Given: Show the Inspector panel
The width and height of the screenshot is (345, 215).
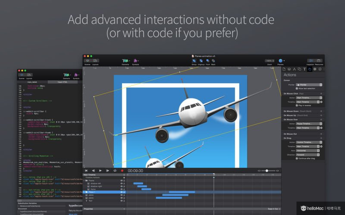Looking at the screenshot, I should 311,61.
